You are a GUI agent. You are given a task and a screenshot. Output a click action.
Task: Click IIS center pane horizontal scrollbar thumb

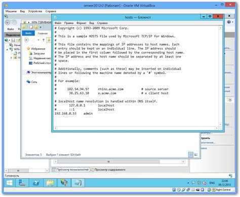point(108,161)
